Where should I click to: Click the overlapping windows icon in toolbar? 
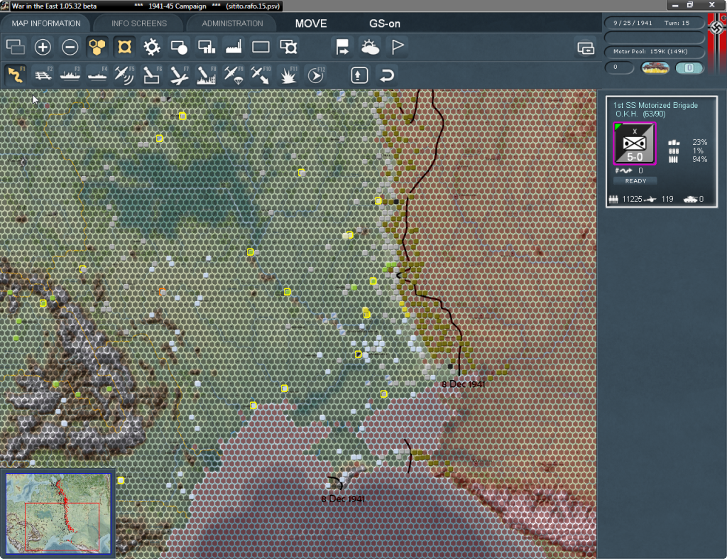16,47
